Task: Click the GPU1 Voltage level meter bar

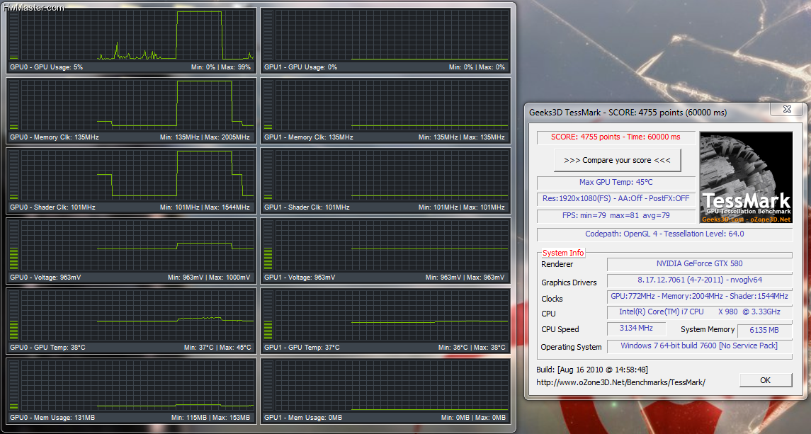Action: coord(268,245)
